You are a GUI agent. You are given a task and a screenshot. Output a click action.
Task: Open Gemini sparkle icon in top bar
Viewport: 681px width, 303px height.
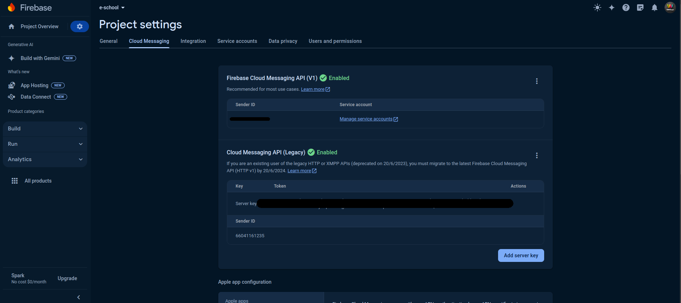[612, 8]
